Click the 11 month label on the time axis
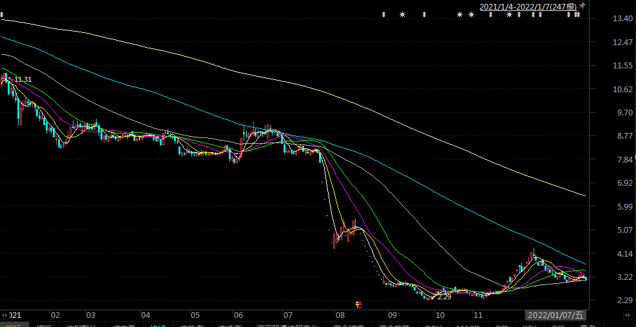636x327 pixels. click(x=477, y=315)
